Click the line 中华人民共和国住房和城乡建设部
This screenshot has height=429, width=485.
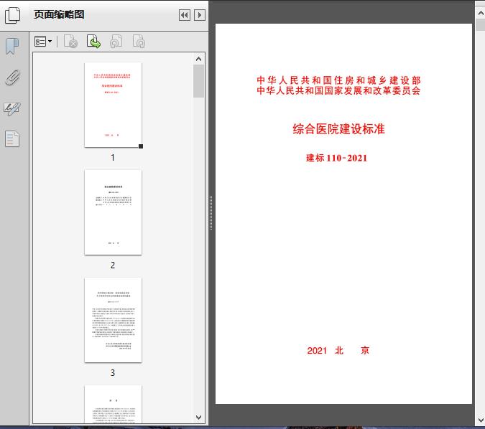tap(338, 80)
